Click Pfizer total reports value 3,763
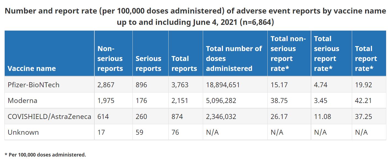 click(180, 85)
